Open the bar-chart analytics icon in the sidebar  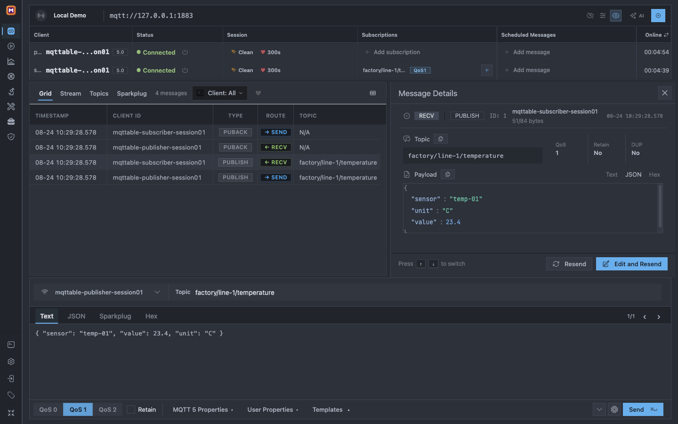[x=11, y=61]
